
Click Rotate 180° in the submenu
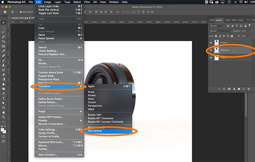pyautogui.click(x=95, y=115)
